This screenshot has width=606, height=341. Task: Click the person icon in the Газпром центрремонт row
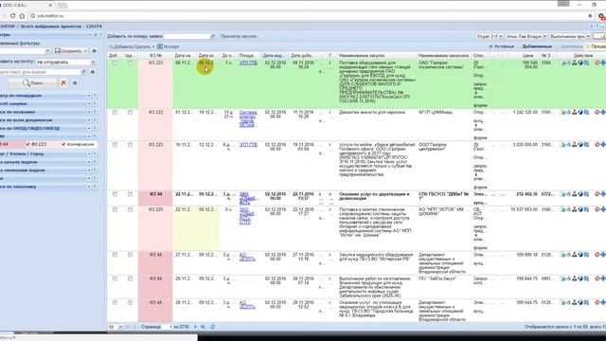pyautogui.click(x=575, y=145)
